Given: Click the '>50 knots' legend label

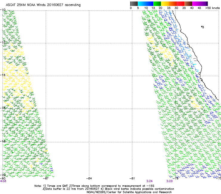Looking at the screenshot, I should (x=212, y=8).
